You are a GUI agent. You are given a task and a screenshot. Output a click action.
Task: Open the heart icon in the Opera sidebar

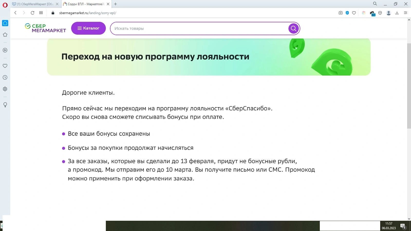tap(5, 66)
